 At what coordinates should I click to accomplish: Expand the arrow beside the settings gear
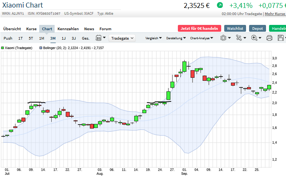coord(229,38)
